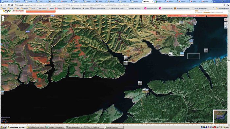
Task: Open the map.2gis.ru bookmark
Action: pyautogui.click(x=41, y=9)
